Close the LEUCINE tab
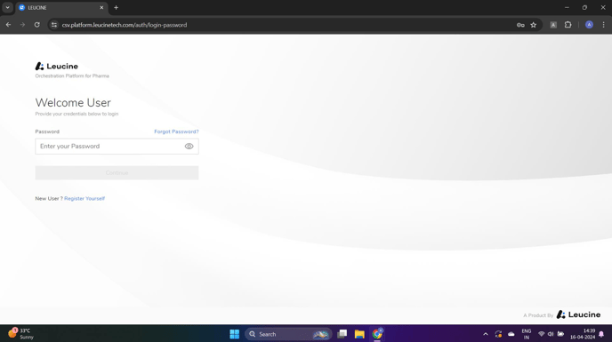Screen dimensions: 612x342 coord(101,7)
